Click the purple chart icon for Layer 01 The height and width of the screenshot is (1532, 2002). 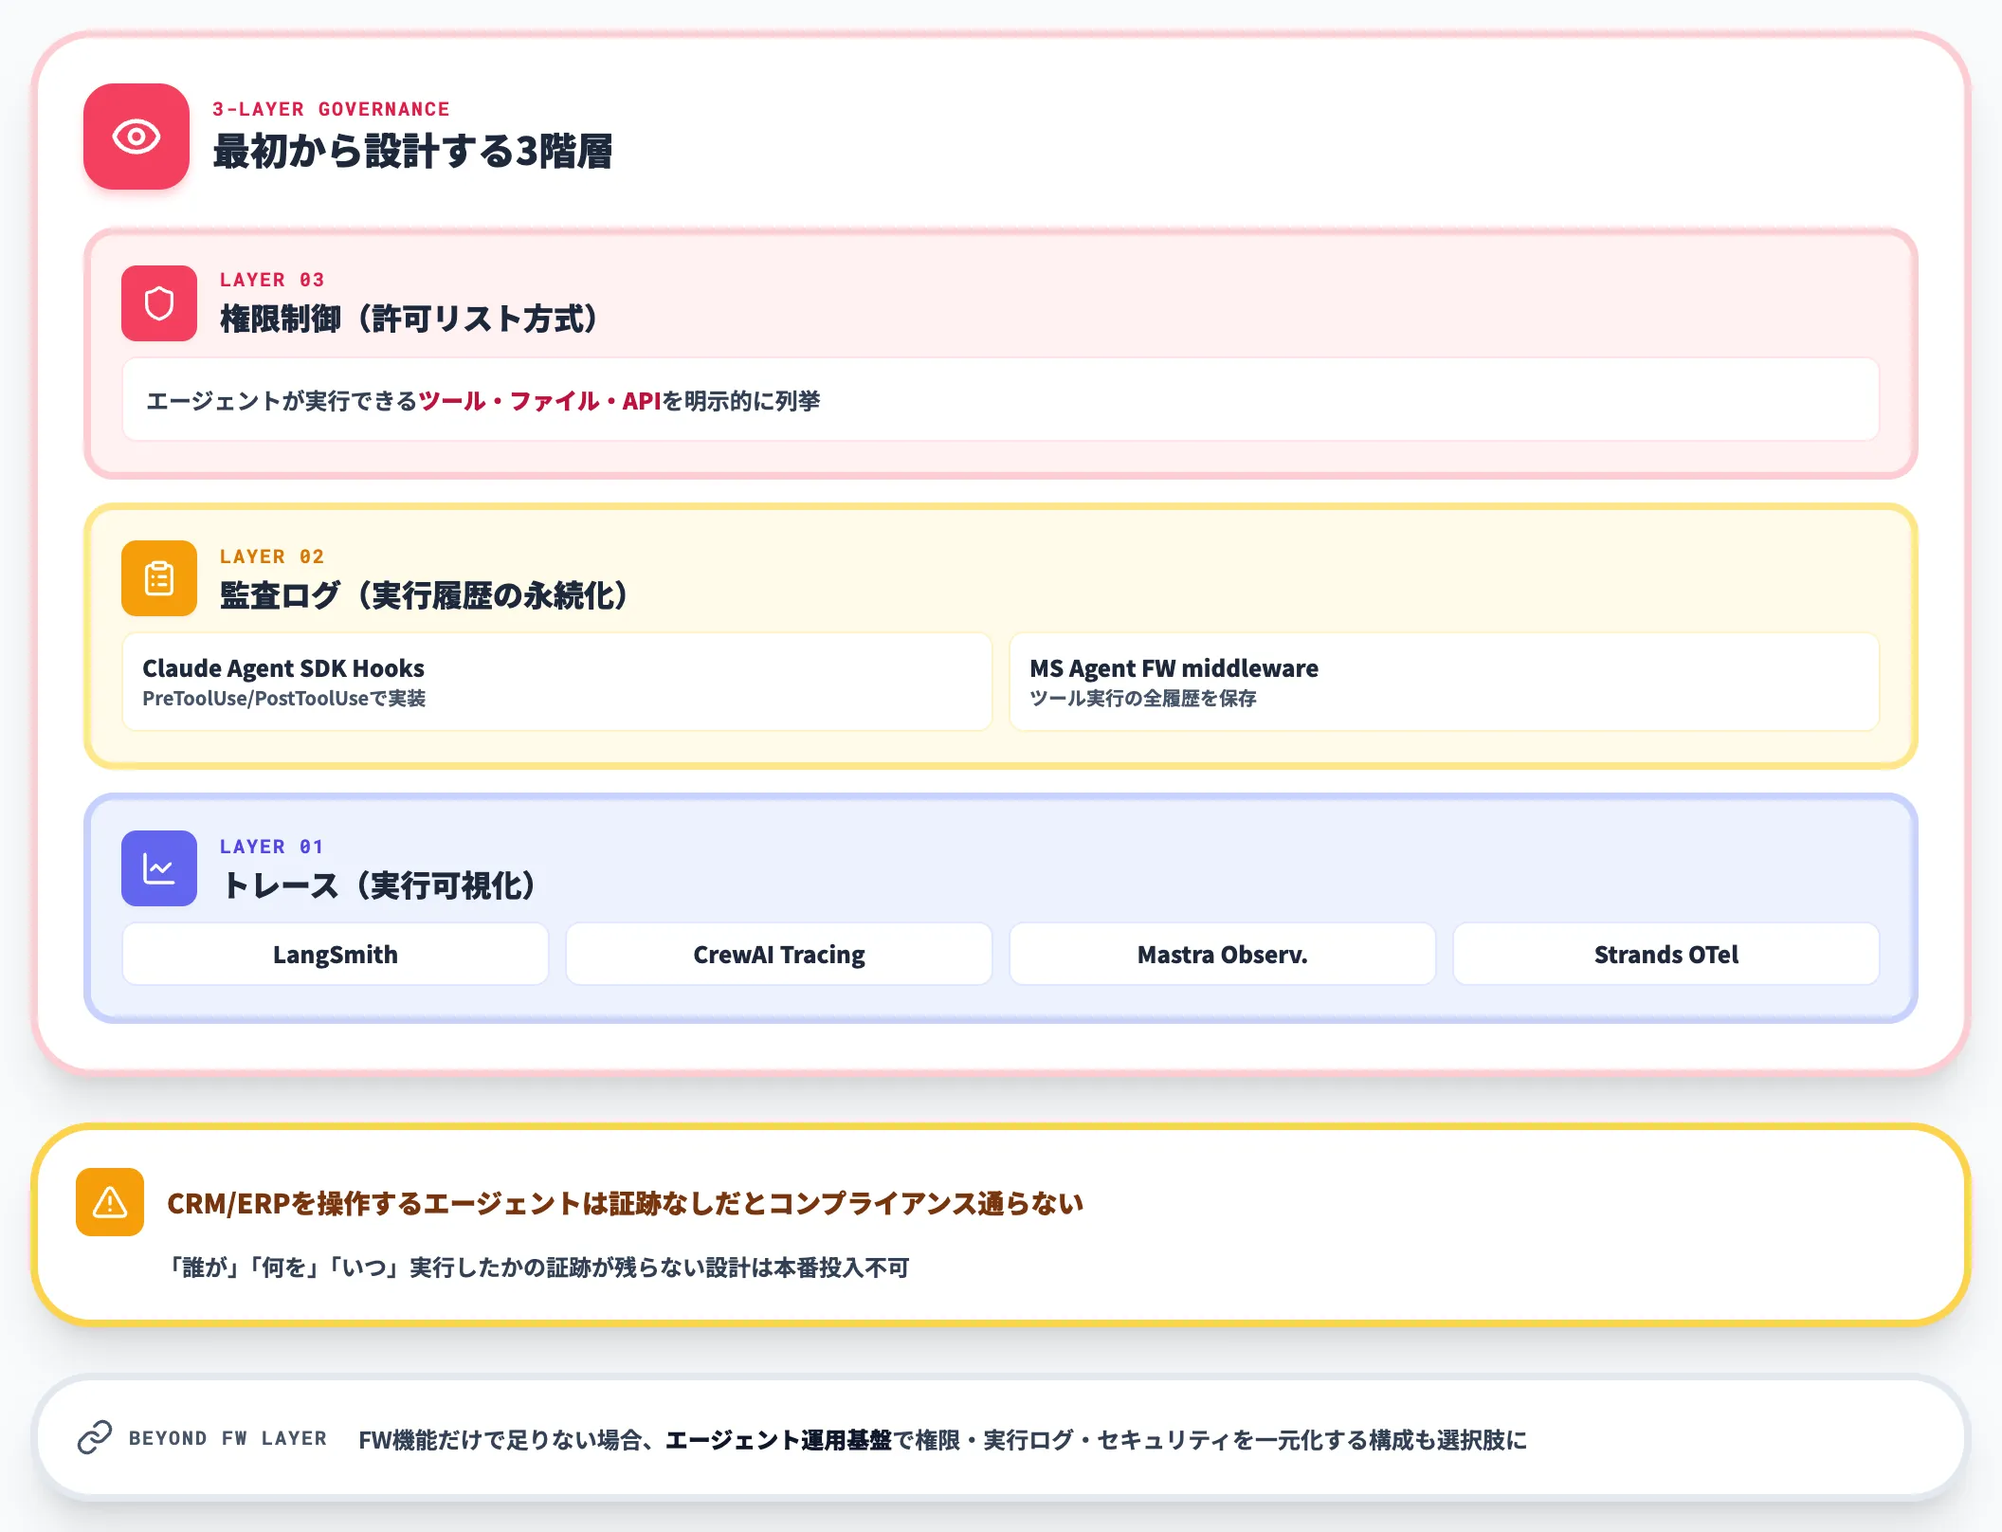point(159,868)
